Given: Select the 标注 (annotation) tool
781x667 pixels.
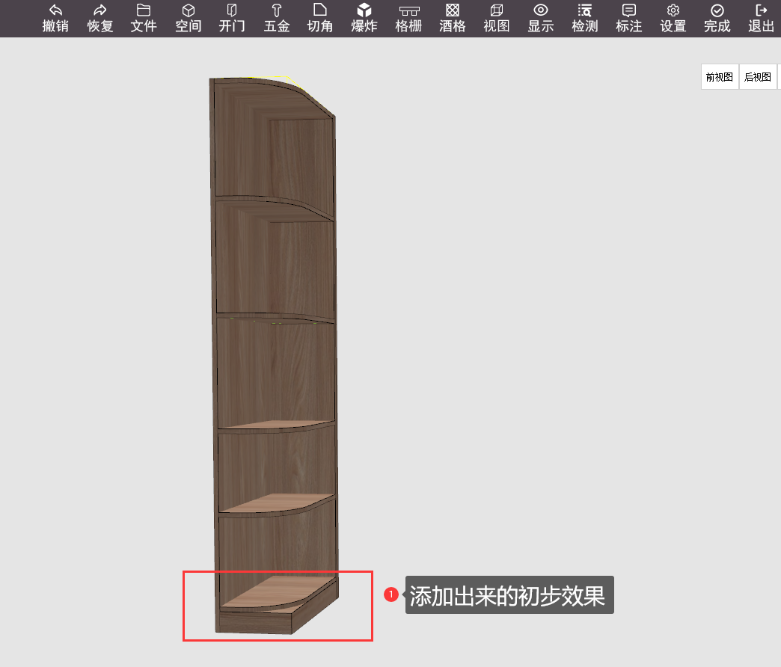Looking at the screenshot, I should click(x=628, y=19).
